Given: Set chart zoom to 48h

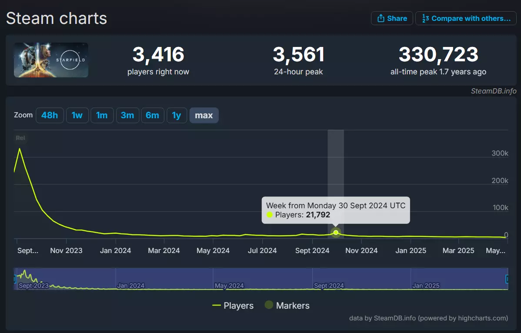Looking at the screenshot, I should point(50,115).
